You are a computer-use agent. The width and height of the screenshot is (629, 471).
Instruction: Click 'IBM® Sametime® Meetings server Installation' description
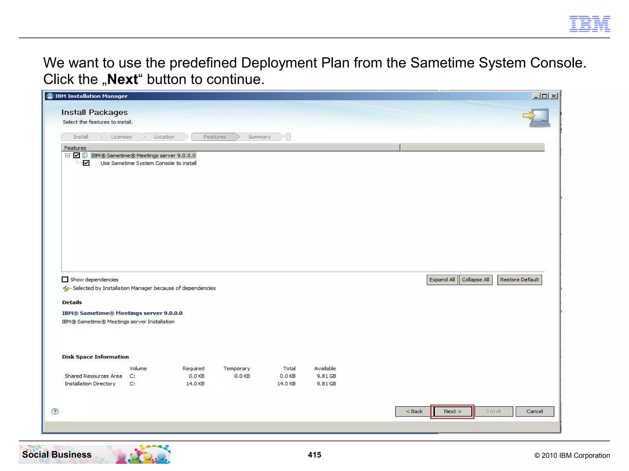tap(118, 322)
